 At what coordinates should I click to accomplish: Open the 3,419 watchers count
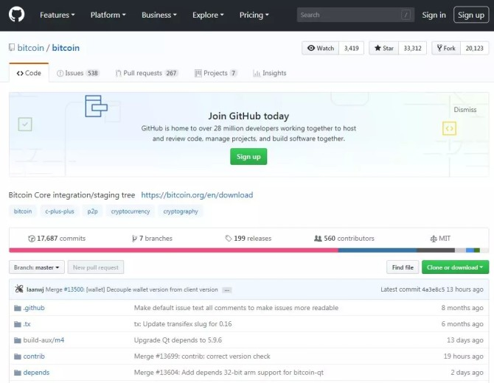(x=351, y=48)
